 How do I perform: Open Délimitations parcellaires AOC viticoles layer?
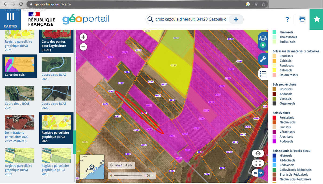(20, 128)
